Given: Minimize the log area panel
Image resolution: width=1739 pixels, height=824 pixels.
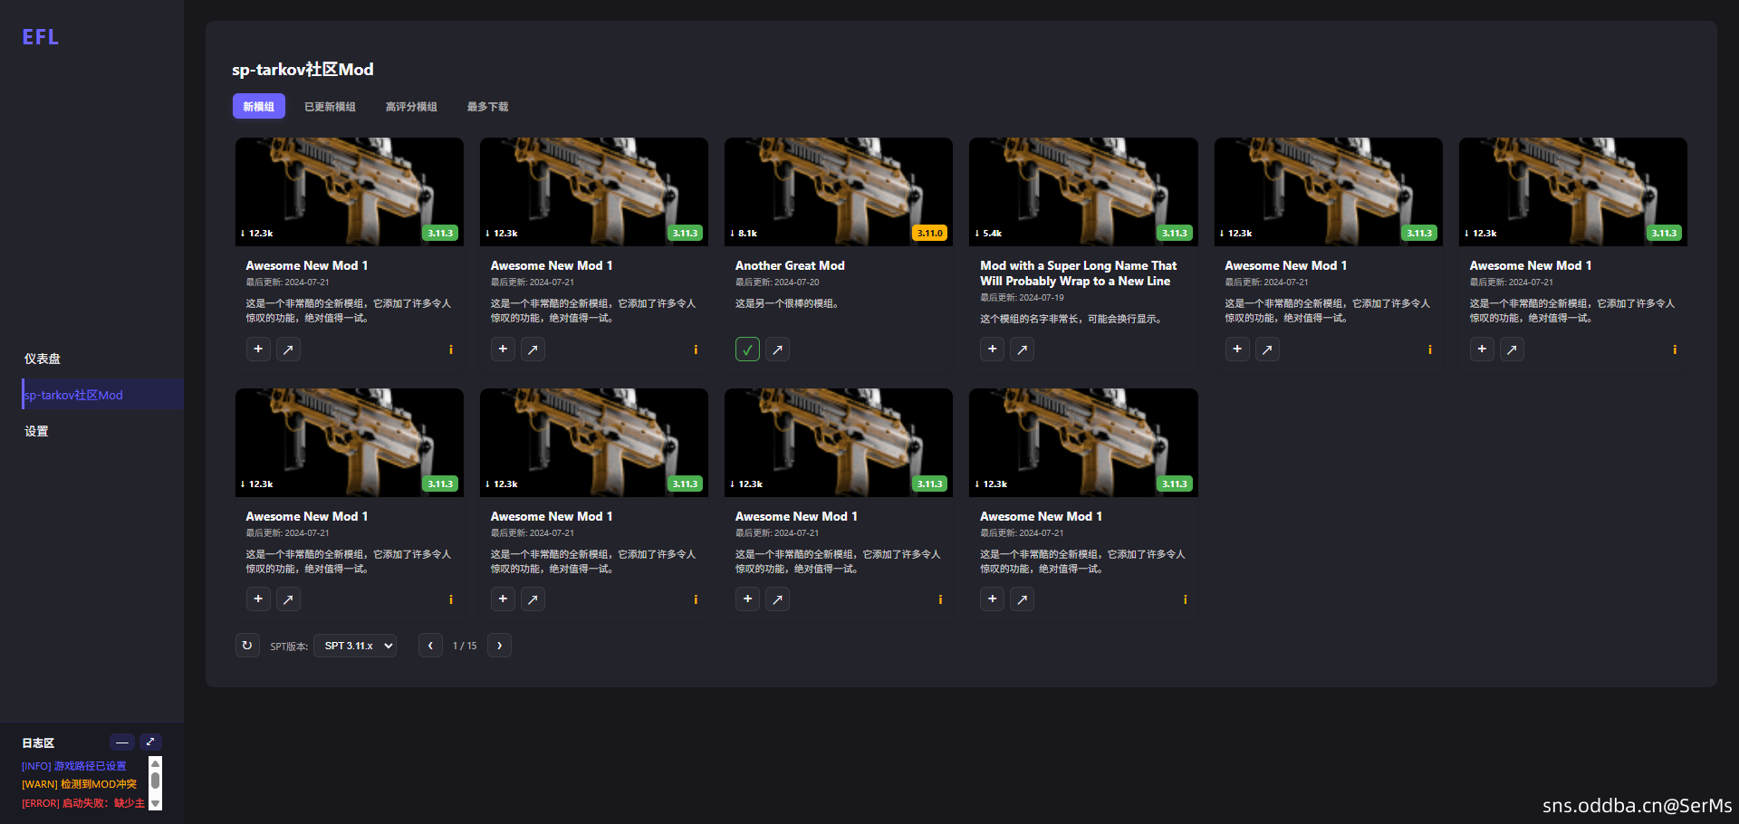Looking at the screenshot, I should coord(122,743).
